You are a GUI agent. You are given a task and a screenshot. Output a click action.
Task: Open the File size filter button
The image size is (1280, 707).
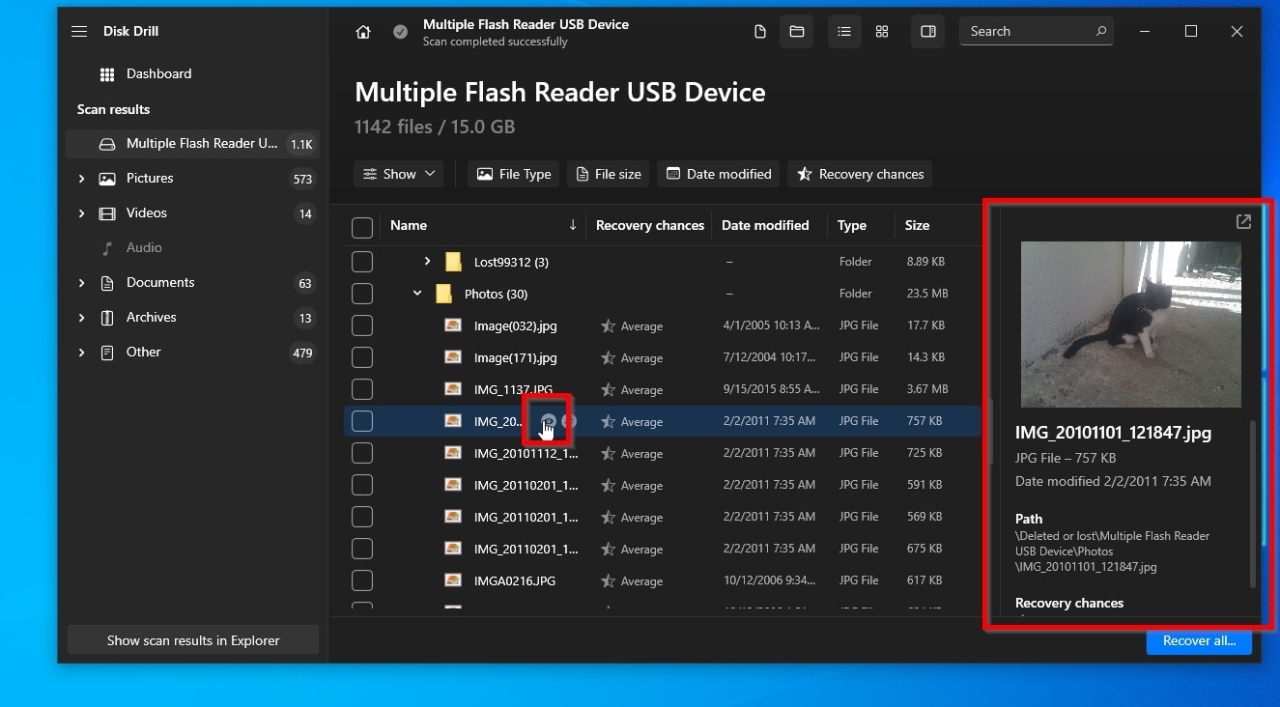point(609,174)
